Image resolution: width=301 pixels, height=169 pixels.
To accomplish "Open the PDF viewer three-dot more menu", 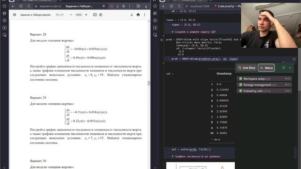I will click(144, 15).
